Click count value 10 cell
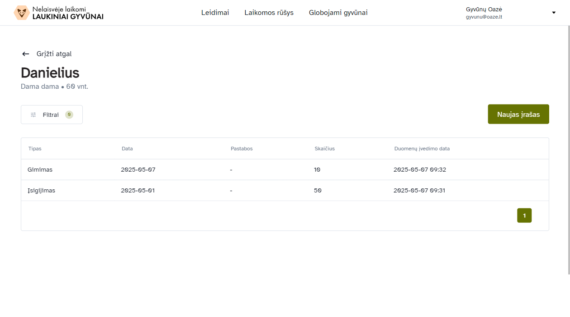This screenshot has height=317, width=570. [x=317, y=170]
